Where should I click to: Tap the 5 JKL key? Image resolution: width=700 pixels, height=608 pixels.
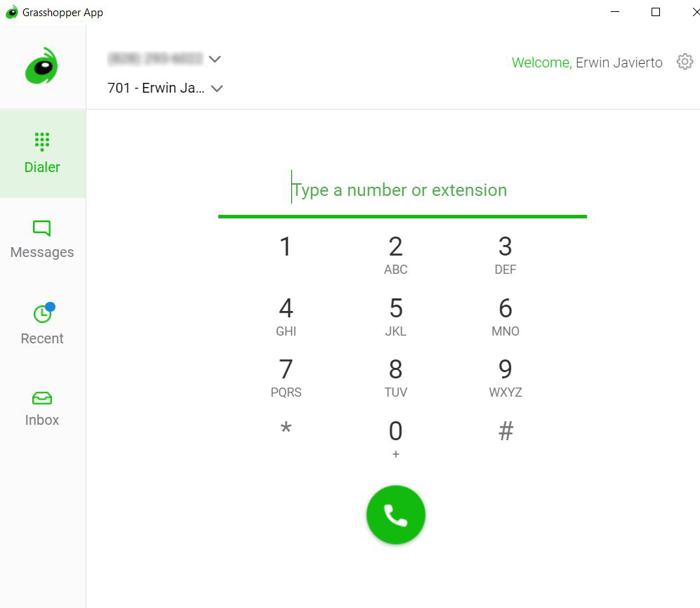coord(395,316)
